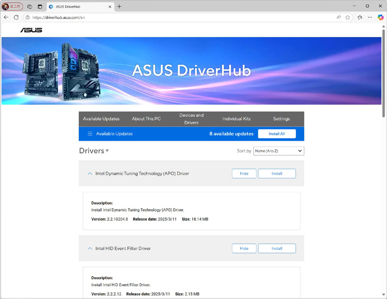Viewport: 387px width, 299px height.
Task: Collapse the Intel Dynamic Tuning Technology driver details
Action: coord(90,174)
